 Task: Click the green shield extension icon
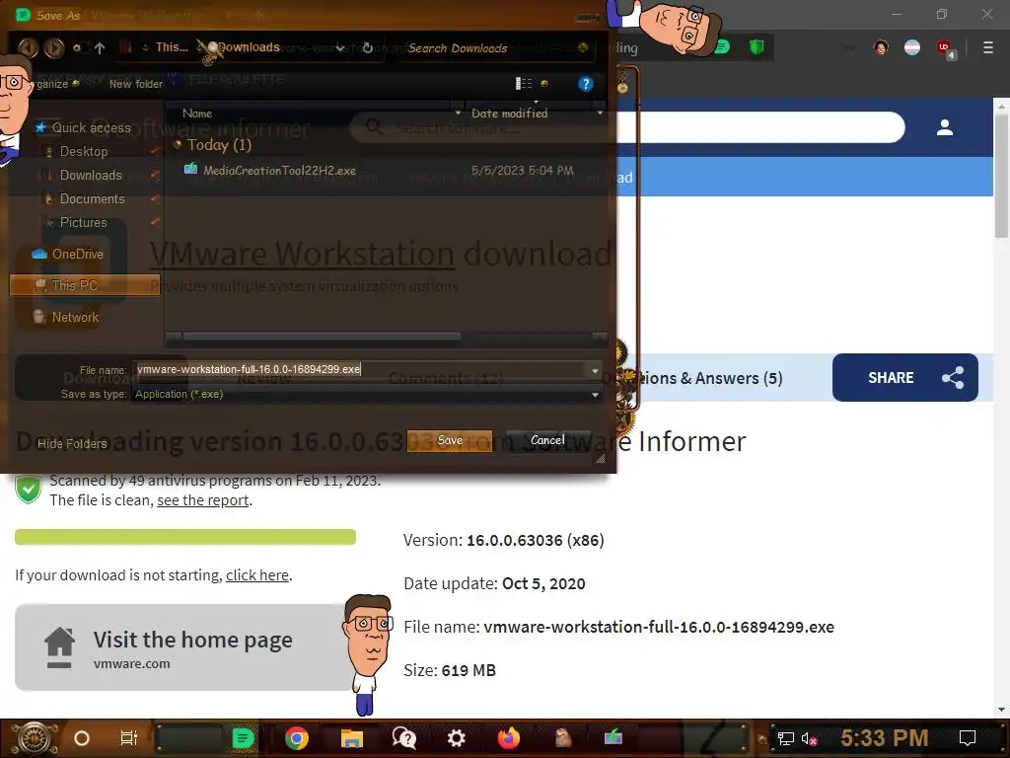(757, 47)
